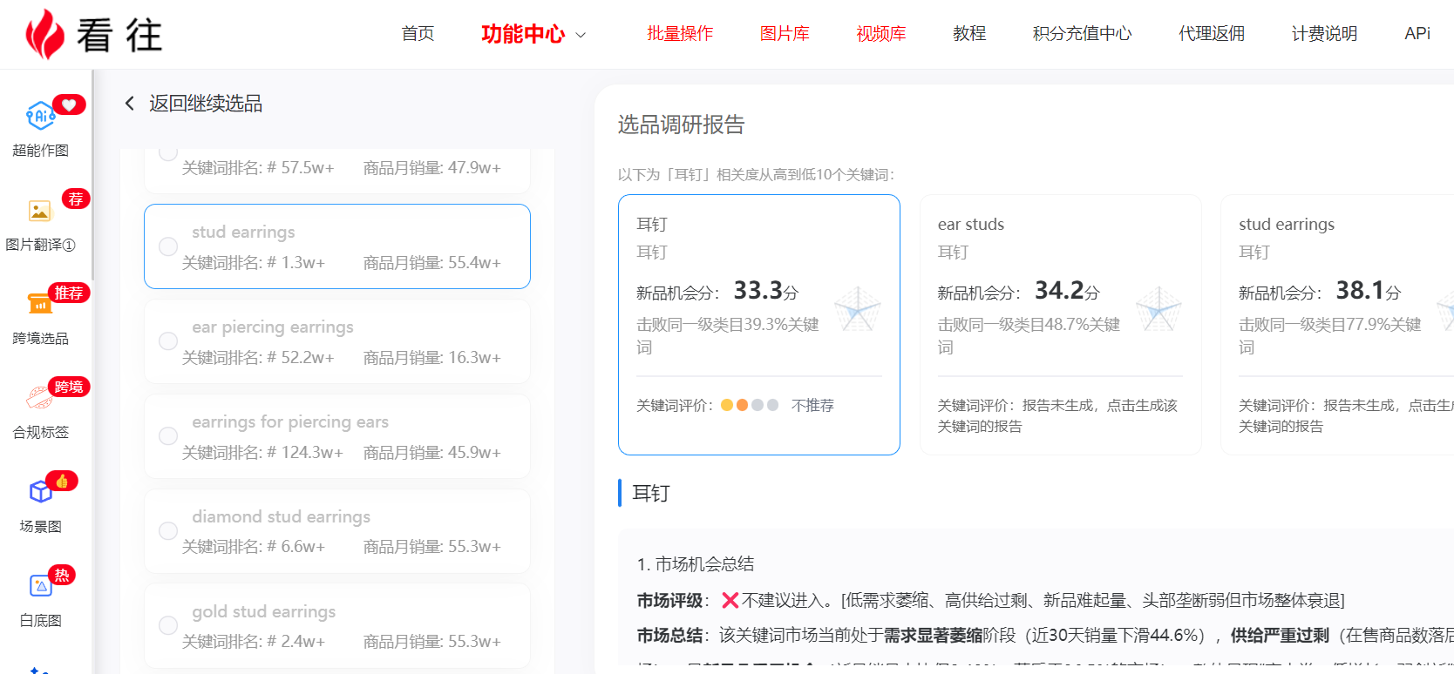1454x674 pixels.
Task: Click the radar chart icon in 耳钉 card
Action: pyautogui.click(x=857, y=309)
